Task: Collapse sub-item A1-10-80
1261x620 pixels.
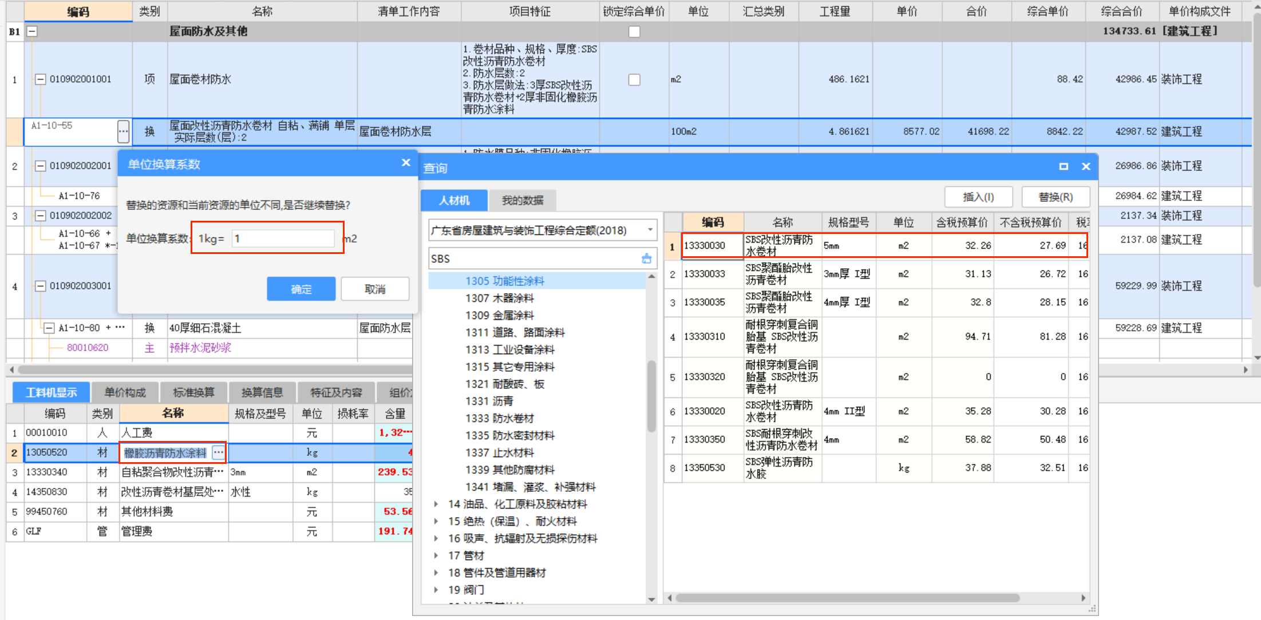Action: click(x=49, y=328)
